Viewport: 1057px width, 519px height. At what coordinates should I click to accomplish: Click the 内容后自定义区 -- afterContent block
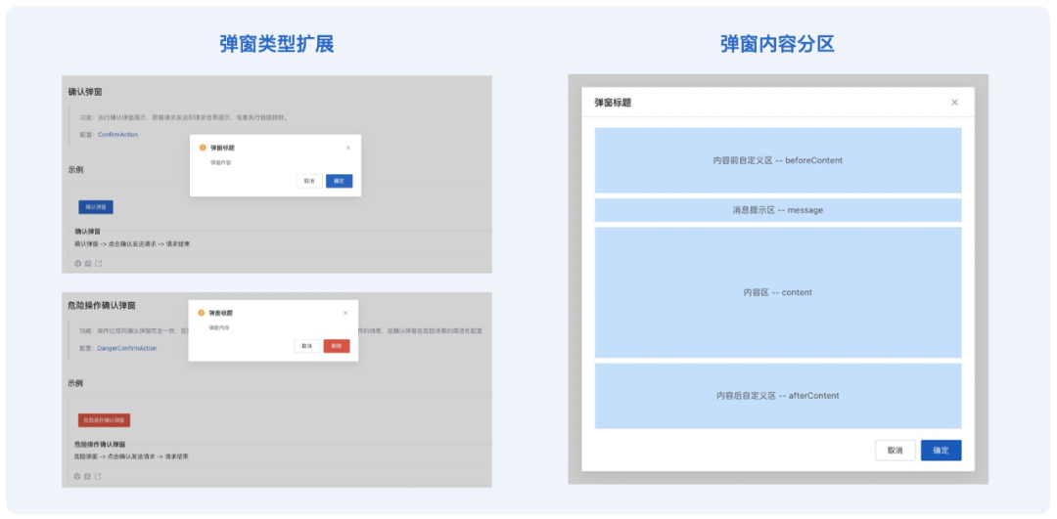[x=778, y=396]
